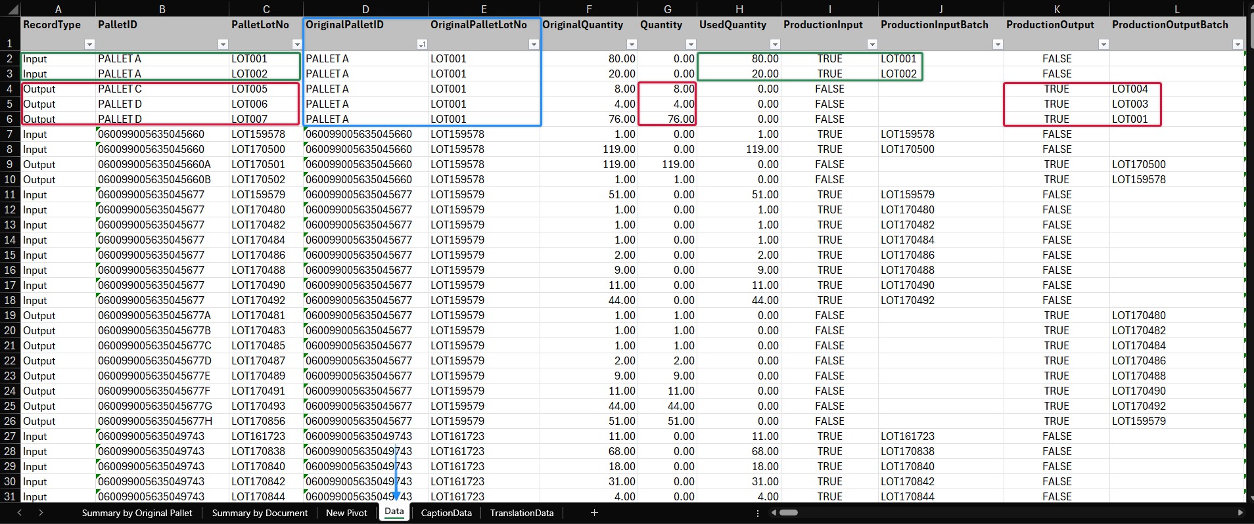Open the sorted OriginalPalletID filter button
This screenshot has height=524, width=1254.
coord(422,45)
